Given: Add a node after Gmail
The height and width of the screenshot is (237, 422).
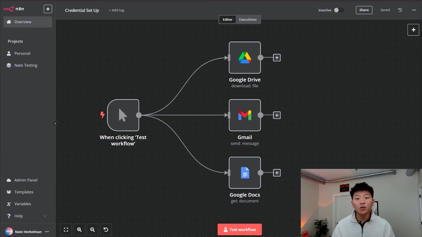Looking at the screenshot, I should pyautogui.click(x=277, y=115).
